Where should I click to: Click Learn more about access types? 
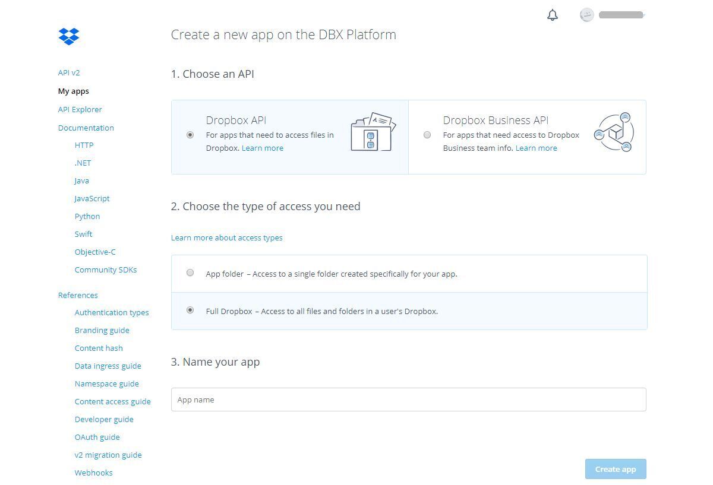tap(226, 237)
